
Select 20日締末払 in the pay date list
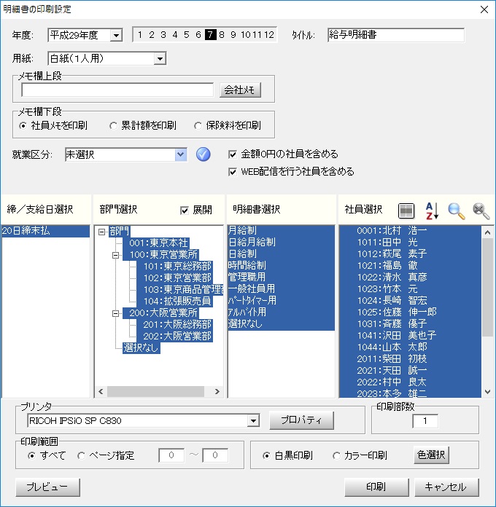point(46,231)
